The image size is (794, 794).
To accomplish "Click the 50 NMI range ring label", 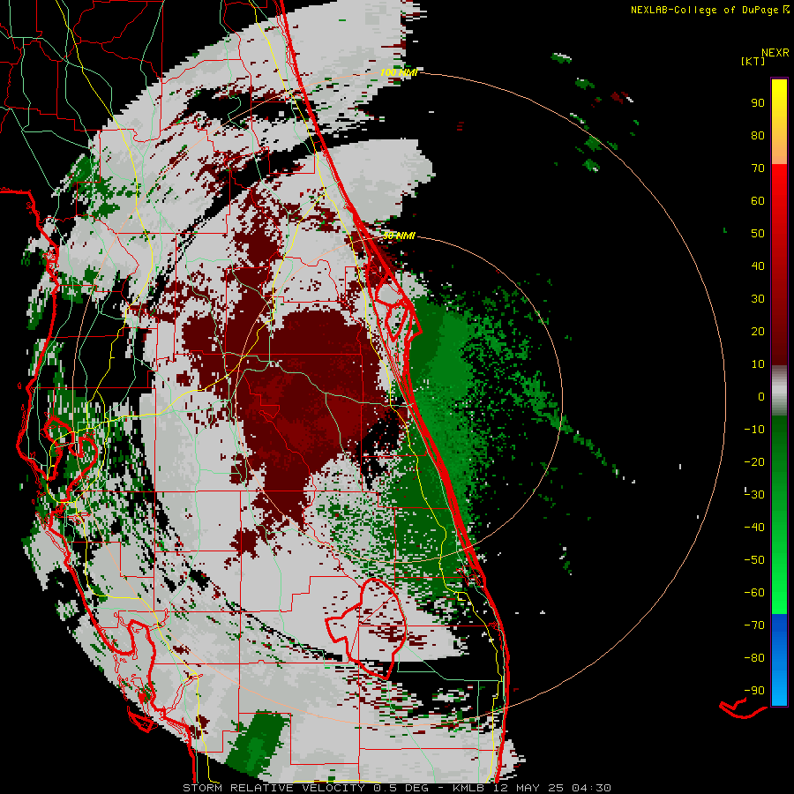I will click(x=399, y=236).
